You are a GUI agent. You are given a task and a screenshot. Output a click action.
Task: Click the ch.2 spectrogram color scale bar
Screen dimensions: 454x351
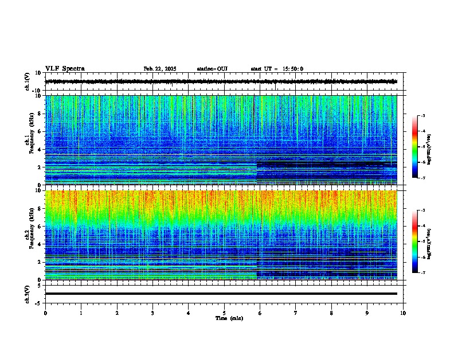(x=415, y=241)
